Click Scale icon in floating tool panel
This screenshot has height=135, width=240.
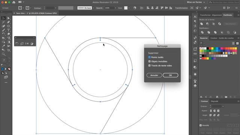click(x=22, y=43)
